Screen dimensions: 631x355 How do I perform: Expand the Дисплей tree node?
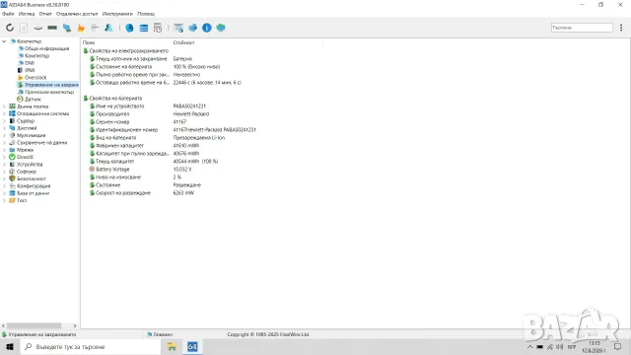click(x=4, y=128)
